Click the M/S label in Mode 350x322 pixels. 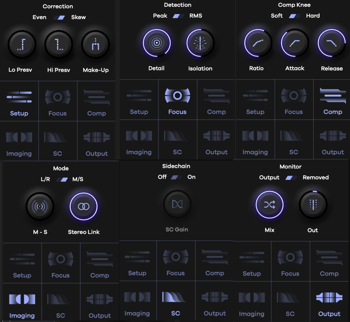pyautogui.click(x=78, y=179)
